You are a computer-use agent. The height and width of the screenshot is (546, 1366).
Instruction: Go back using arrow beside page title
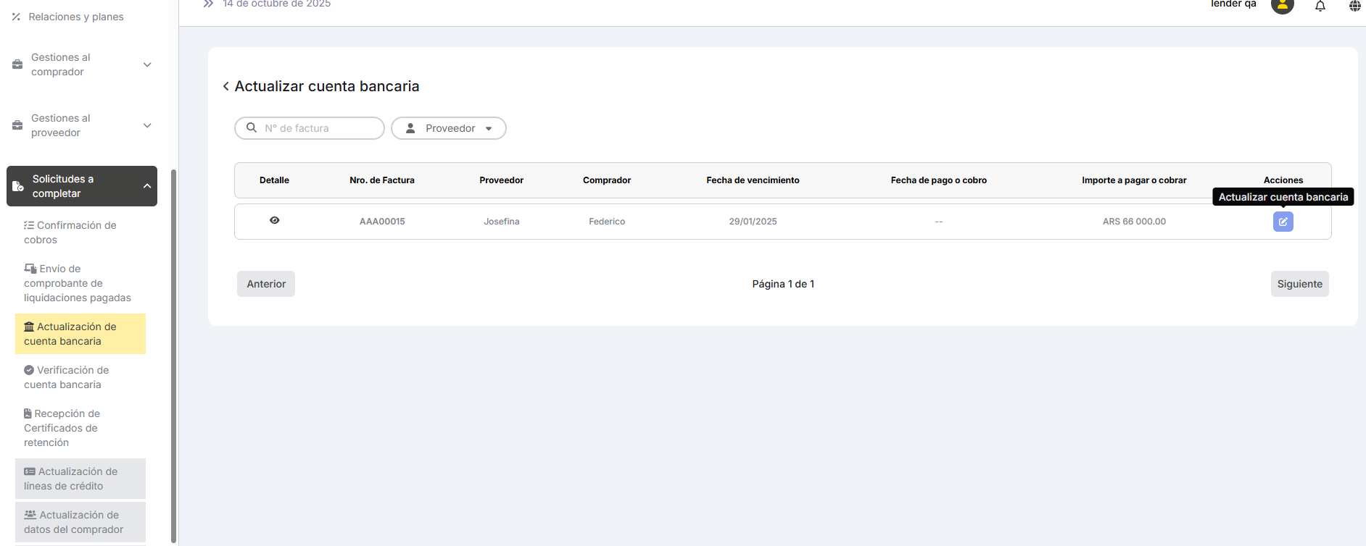(x=226, y=86)
